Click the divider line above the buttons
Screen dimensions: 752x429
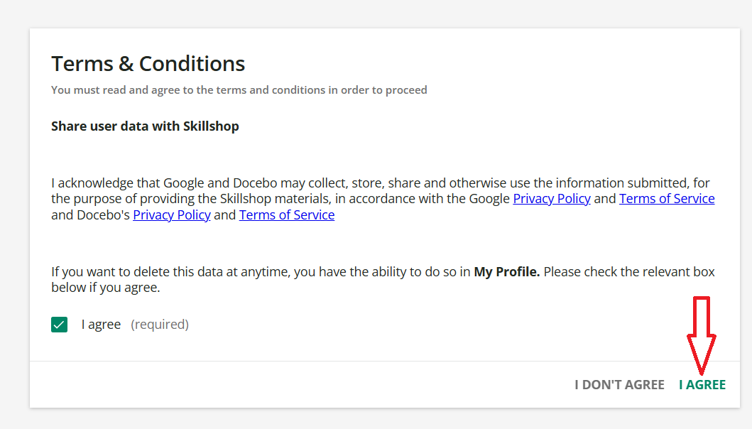point(384,362)
